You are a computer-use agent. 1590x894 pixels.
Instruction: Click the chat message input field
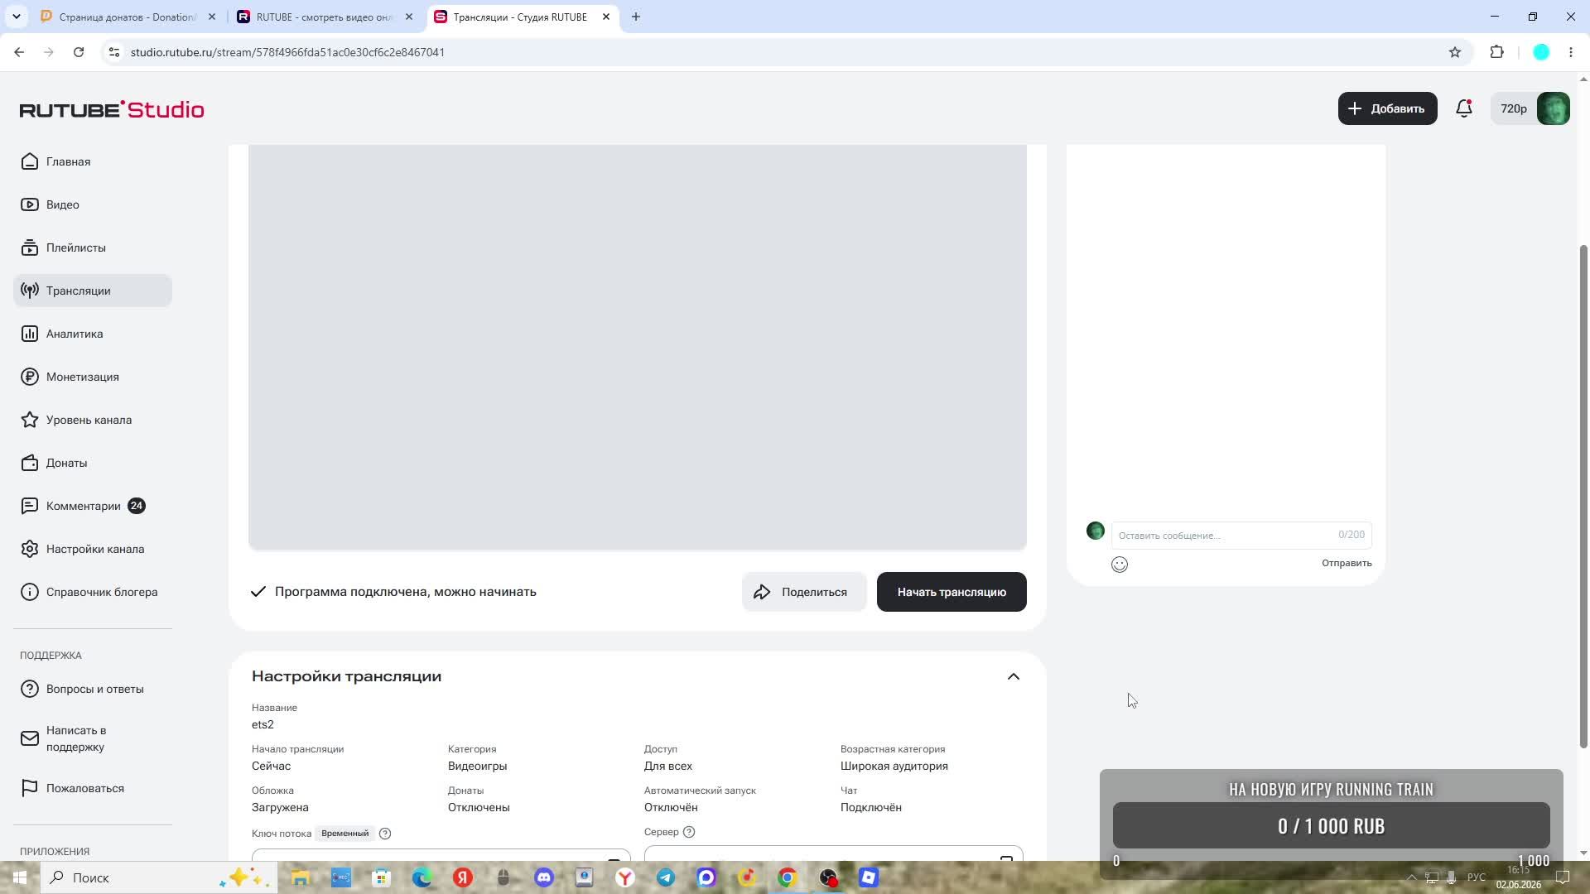pyautogui.click(x=1241, y=535)
